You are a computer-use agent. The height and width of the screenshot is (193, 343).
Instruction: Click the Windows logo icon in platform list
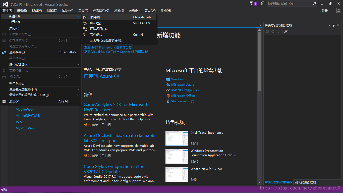point(168,79)
